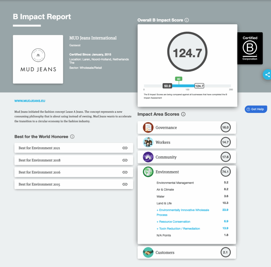Open info icon beside Impact Area Scores
The width and height of the screenshot is (271, 267).
point(183,114)
